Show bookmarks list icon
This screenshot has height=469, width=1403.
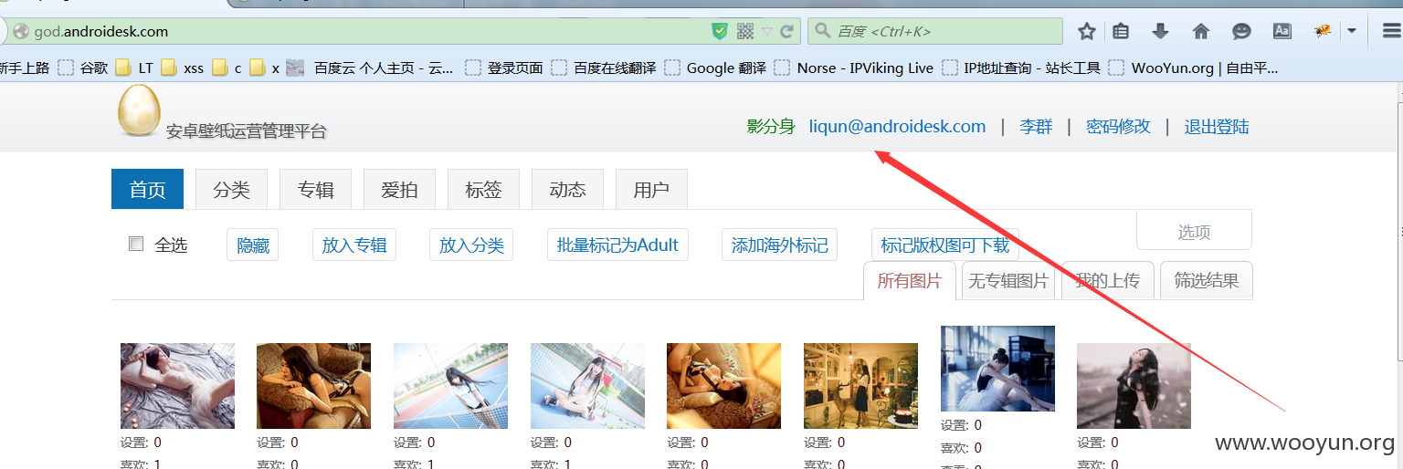coord(1121,32)
